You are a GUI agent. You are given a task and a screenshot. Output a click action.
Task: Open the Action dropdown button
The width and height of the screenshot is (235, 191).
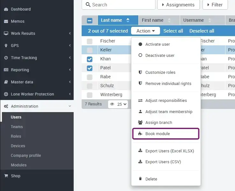tap(146, 31)
